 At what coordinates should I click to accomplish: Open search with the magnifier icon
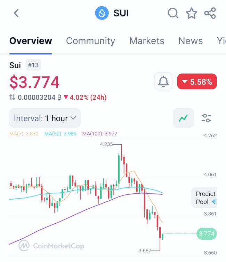(x=173, y=13)
